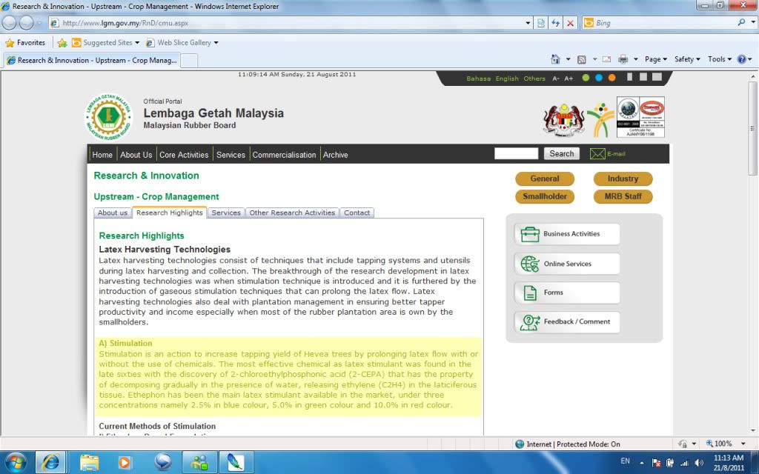Click the MRB Staff category button

pyautogui.click(x=623, y=196)
